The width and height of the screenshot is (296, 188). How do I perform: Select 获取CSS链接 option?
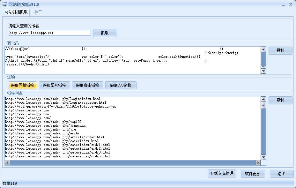121,86
